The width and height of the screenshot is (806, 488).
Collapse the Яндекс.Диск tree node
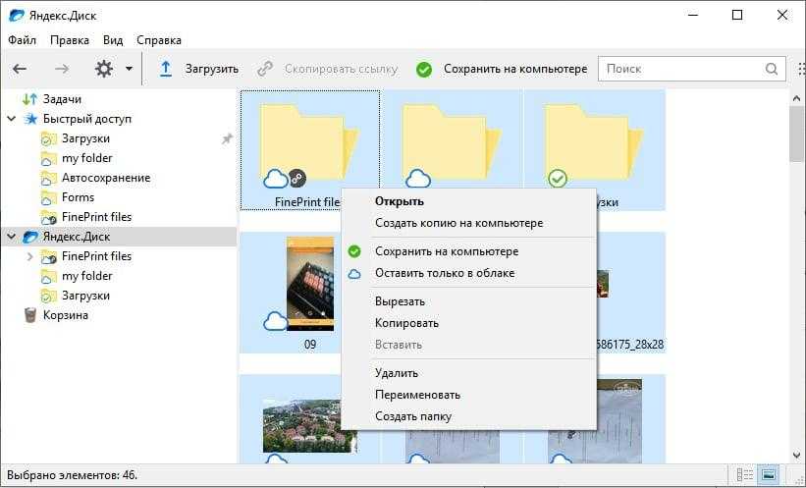point(12,237)
